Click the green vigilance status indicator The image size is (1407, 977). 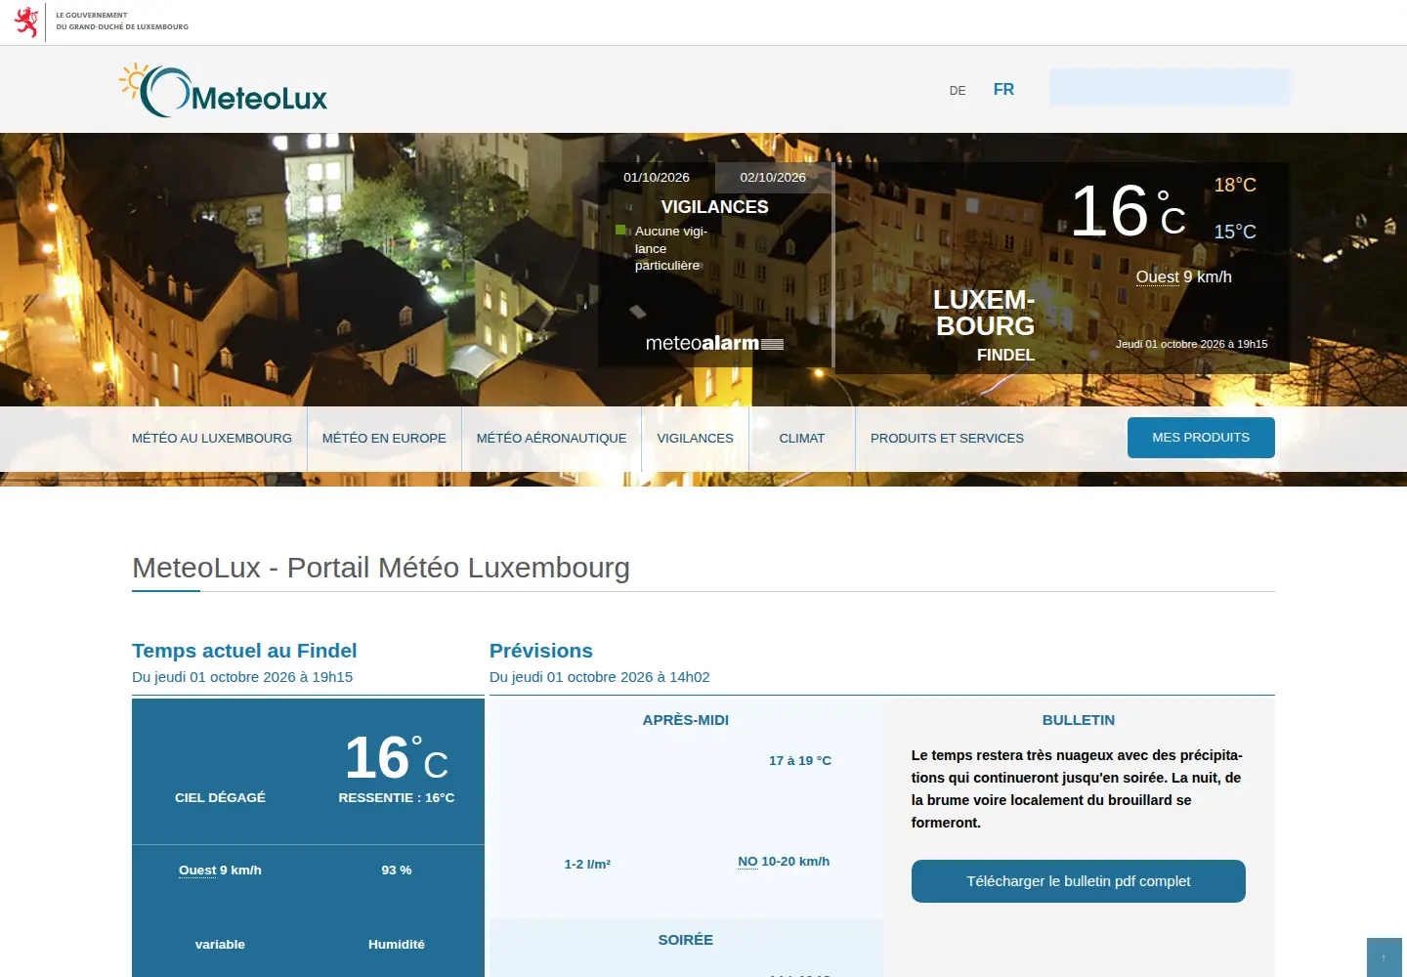tap(620, 231)
